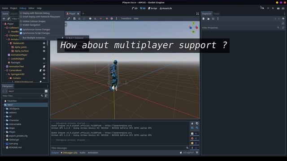Pause the running project
This screenshot has height=161, width=287.
pos(268,8)
